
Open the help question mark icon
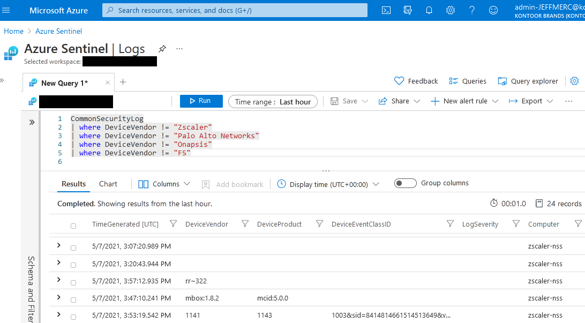pyautogui.click(x=472, y=10)
